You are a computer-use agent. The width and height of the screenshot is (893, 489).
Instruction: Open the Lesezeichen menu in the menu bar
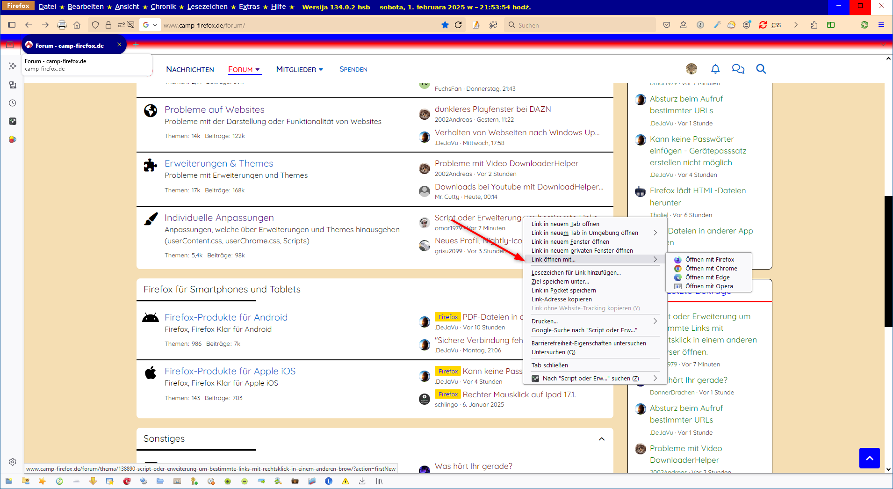[207, 7]
